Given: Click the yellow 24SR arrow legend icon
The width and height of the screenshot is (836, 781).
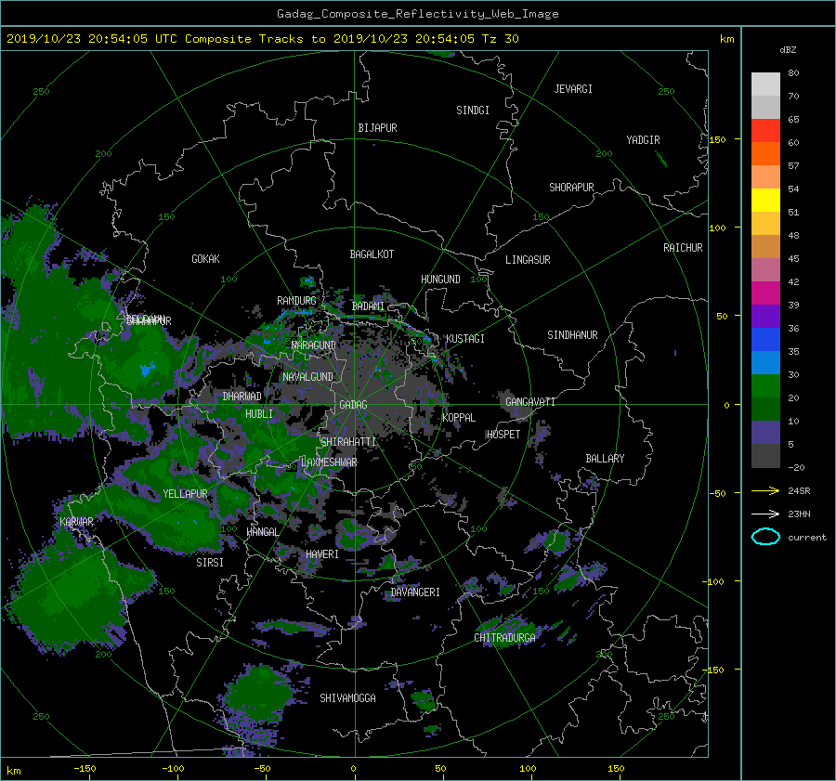Looking at the screenshot, I should tap(765, 490).
